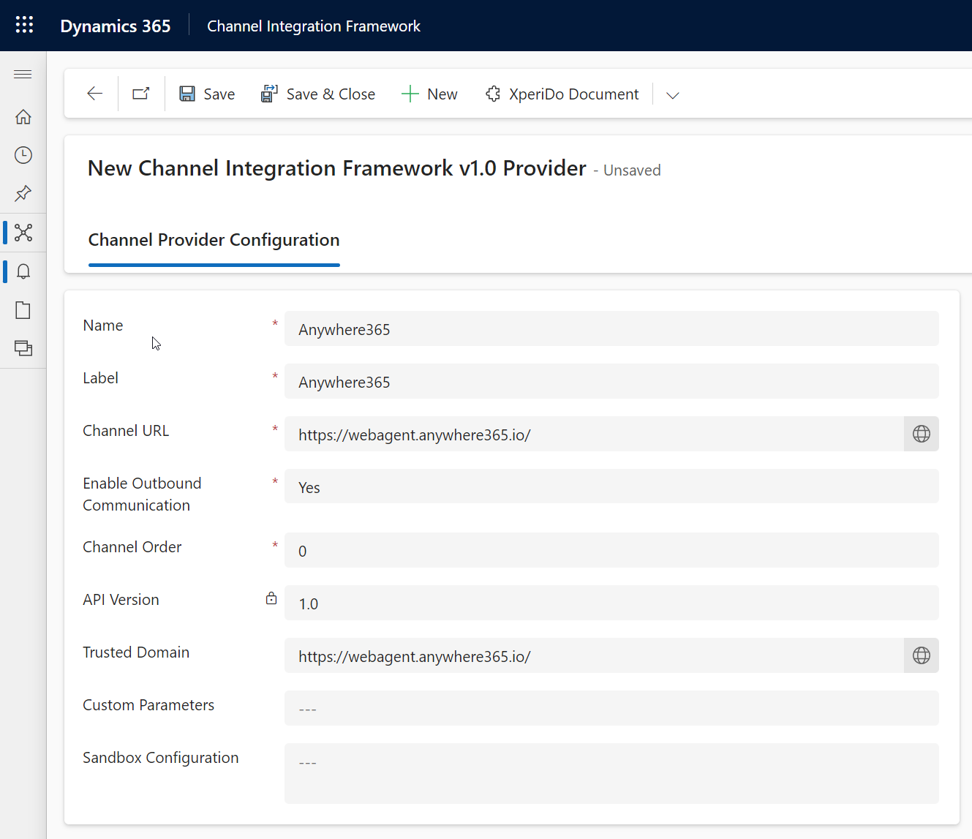The height and width of the screenshot is (839, 972).
Task: Open the document page sidebar icon
Action: 23,310
